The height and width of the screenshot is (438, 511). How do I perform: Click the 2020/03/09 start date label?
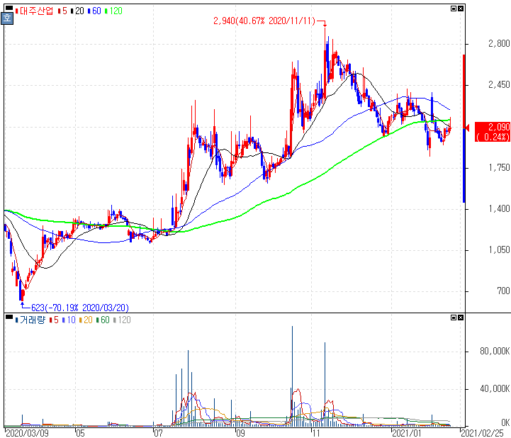coord(28,433)
